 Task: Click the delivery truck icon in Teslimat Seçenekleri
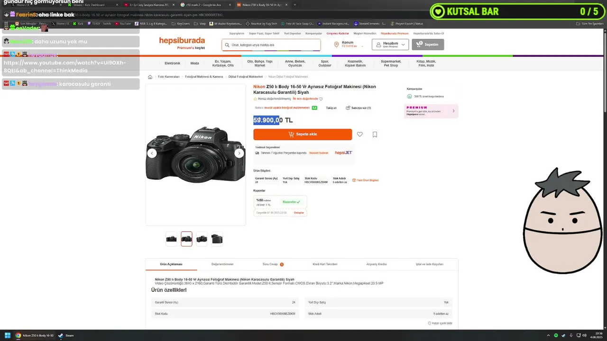click(x=257, y=153)
